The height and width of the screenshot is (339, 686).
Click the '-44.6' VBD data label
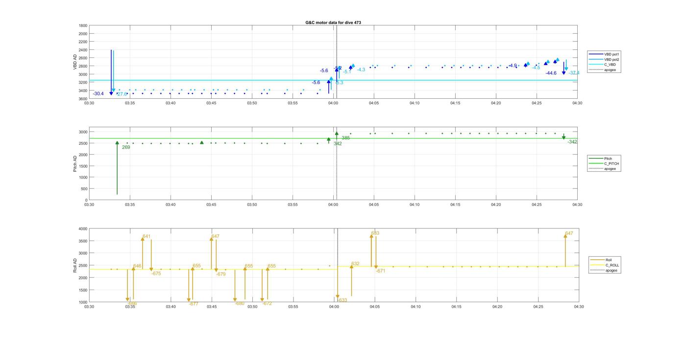(x=551, y=73)
